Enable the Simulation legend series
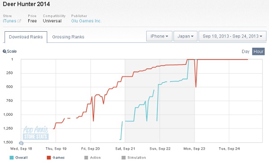This screenshot has height=163, width=269. [134, 158]
